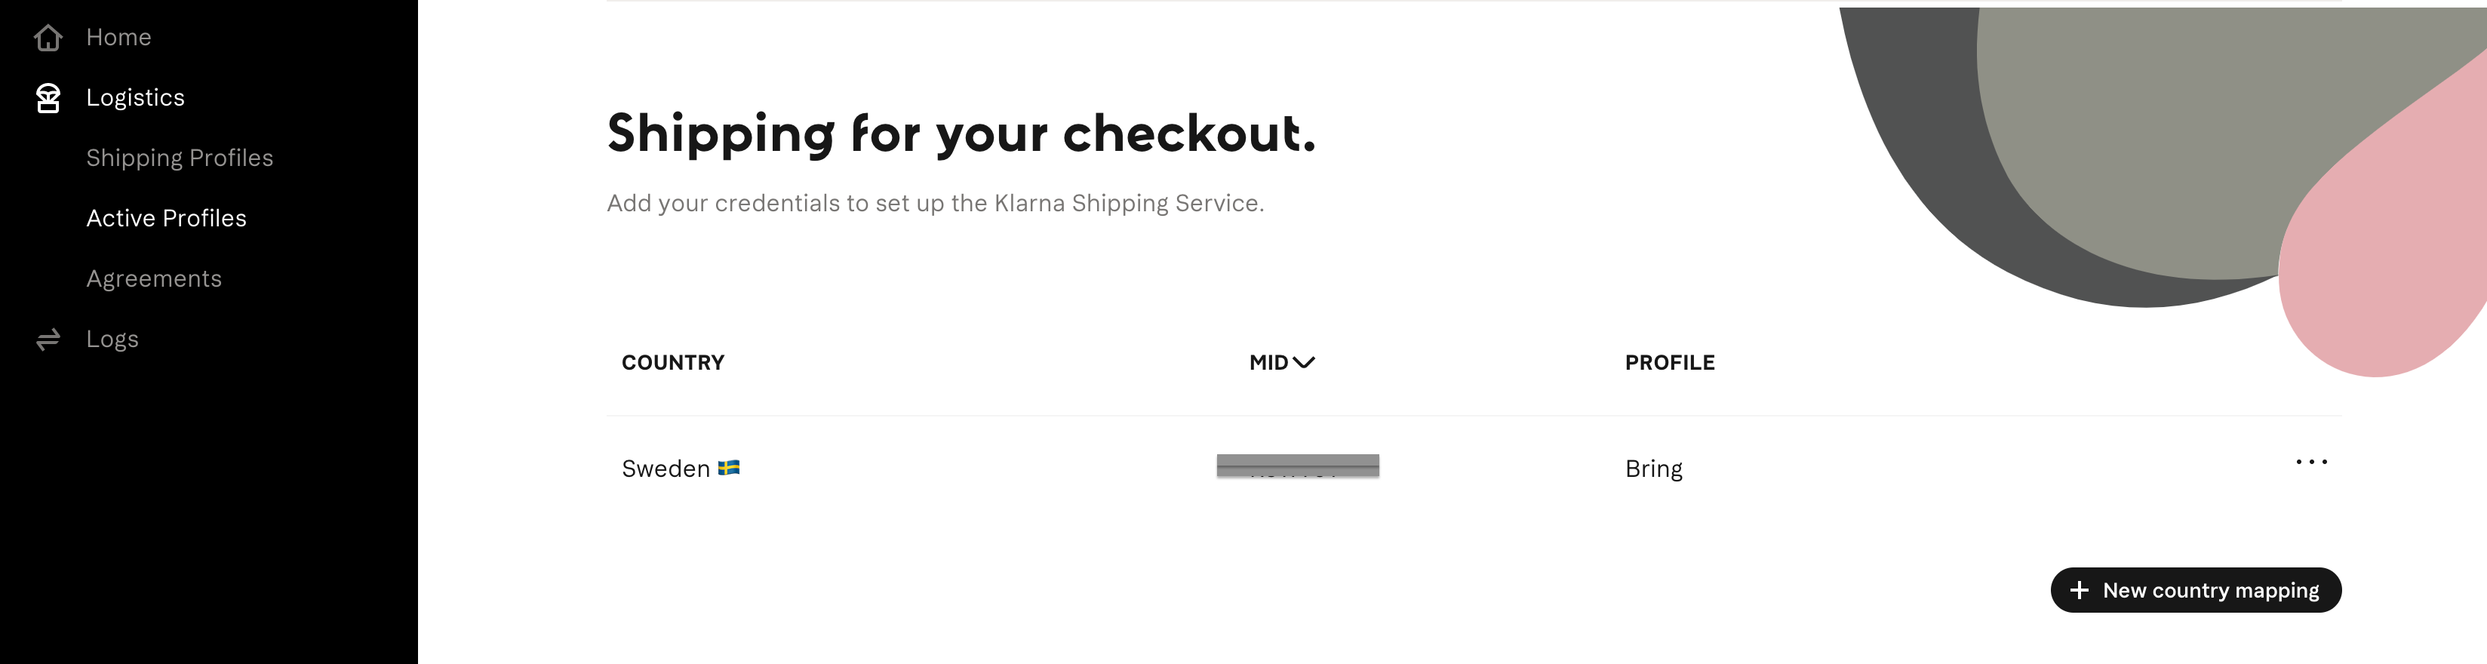
Task: Toggle the Active Profiles selection
Action: pyautogui.click(x=166, y=217)
